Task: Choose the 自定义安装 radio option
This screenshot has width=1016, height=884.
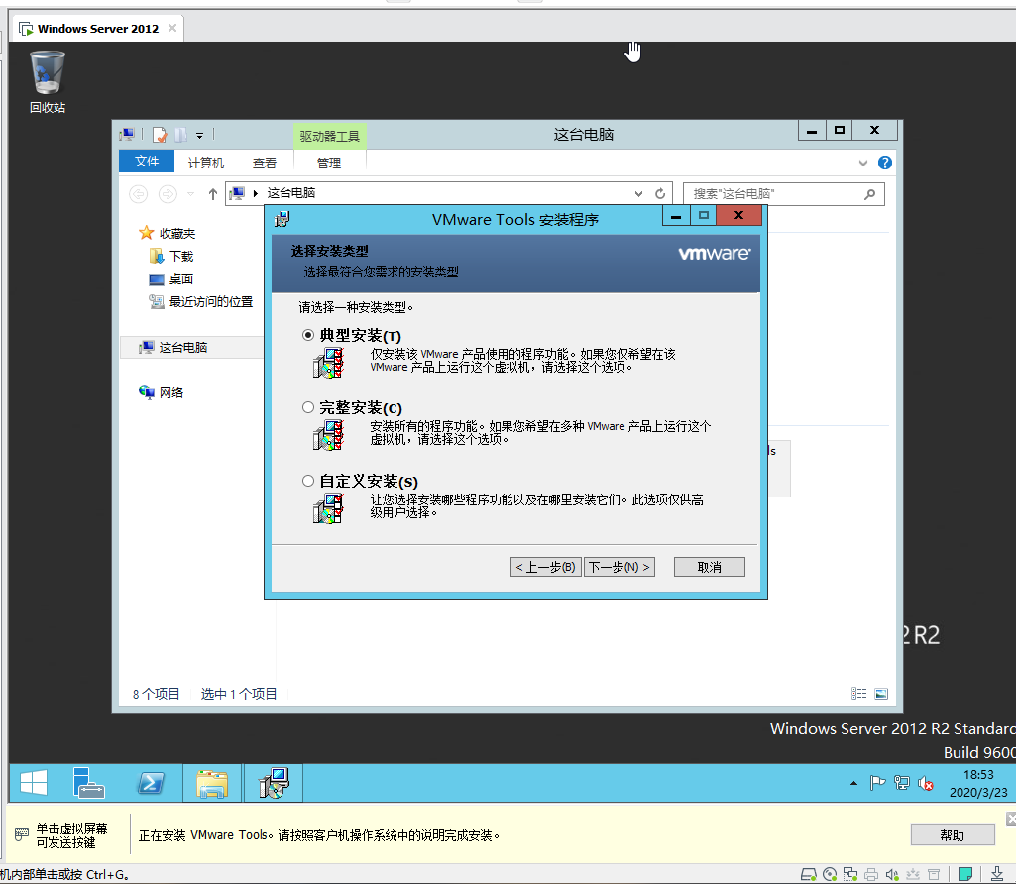Action: tap(308, 481)
